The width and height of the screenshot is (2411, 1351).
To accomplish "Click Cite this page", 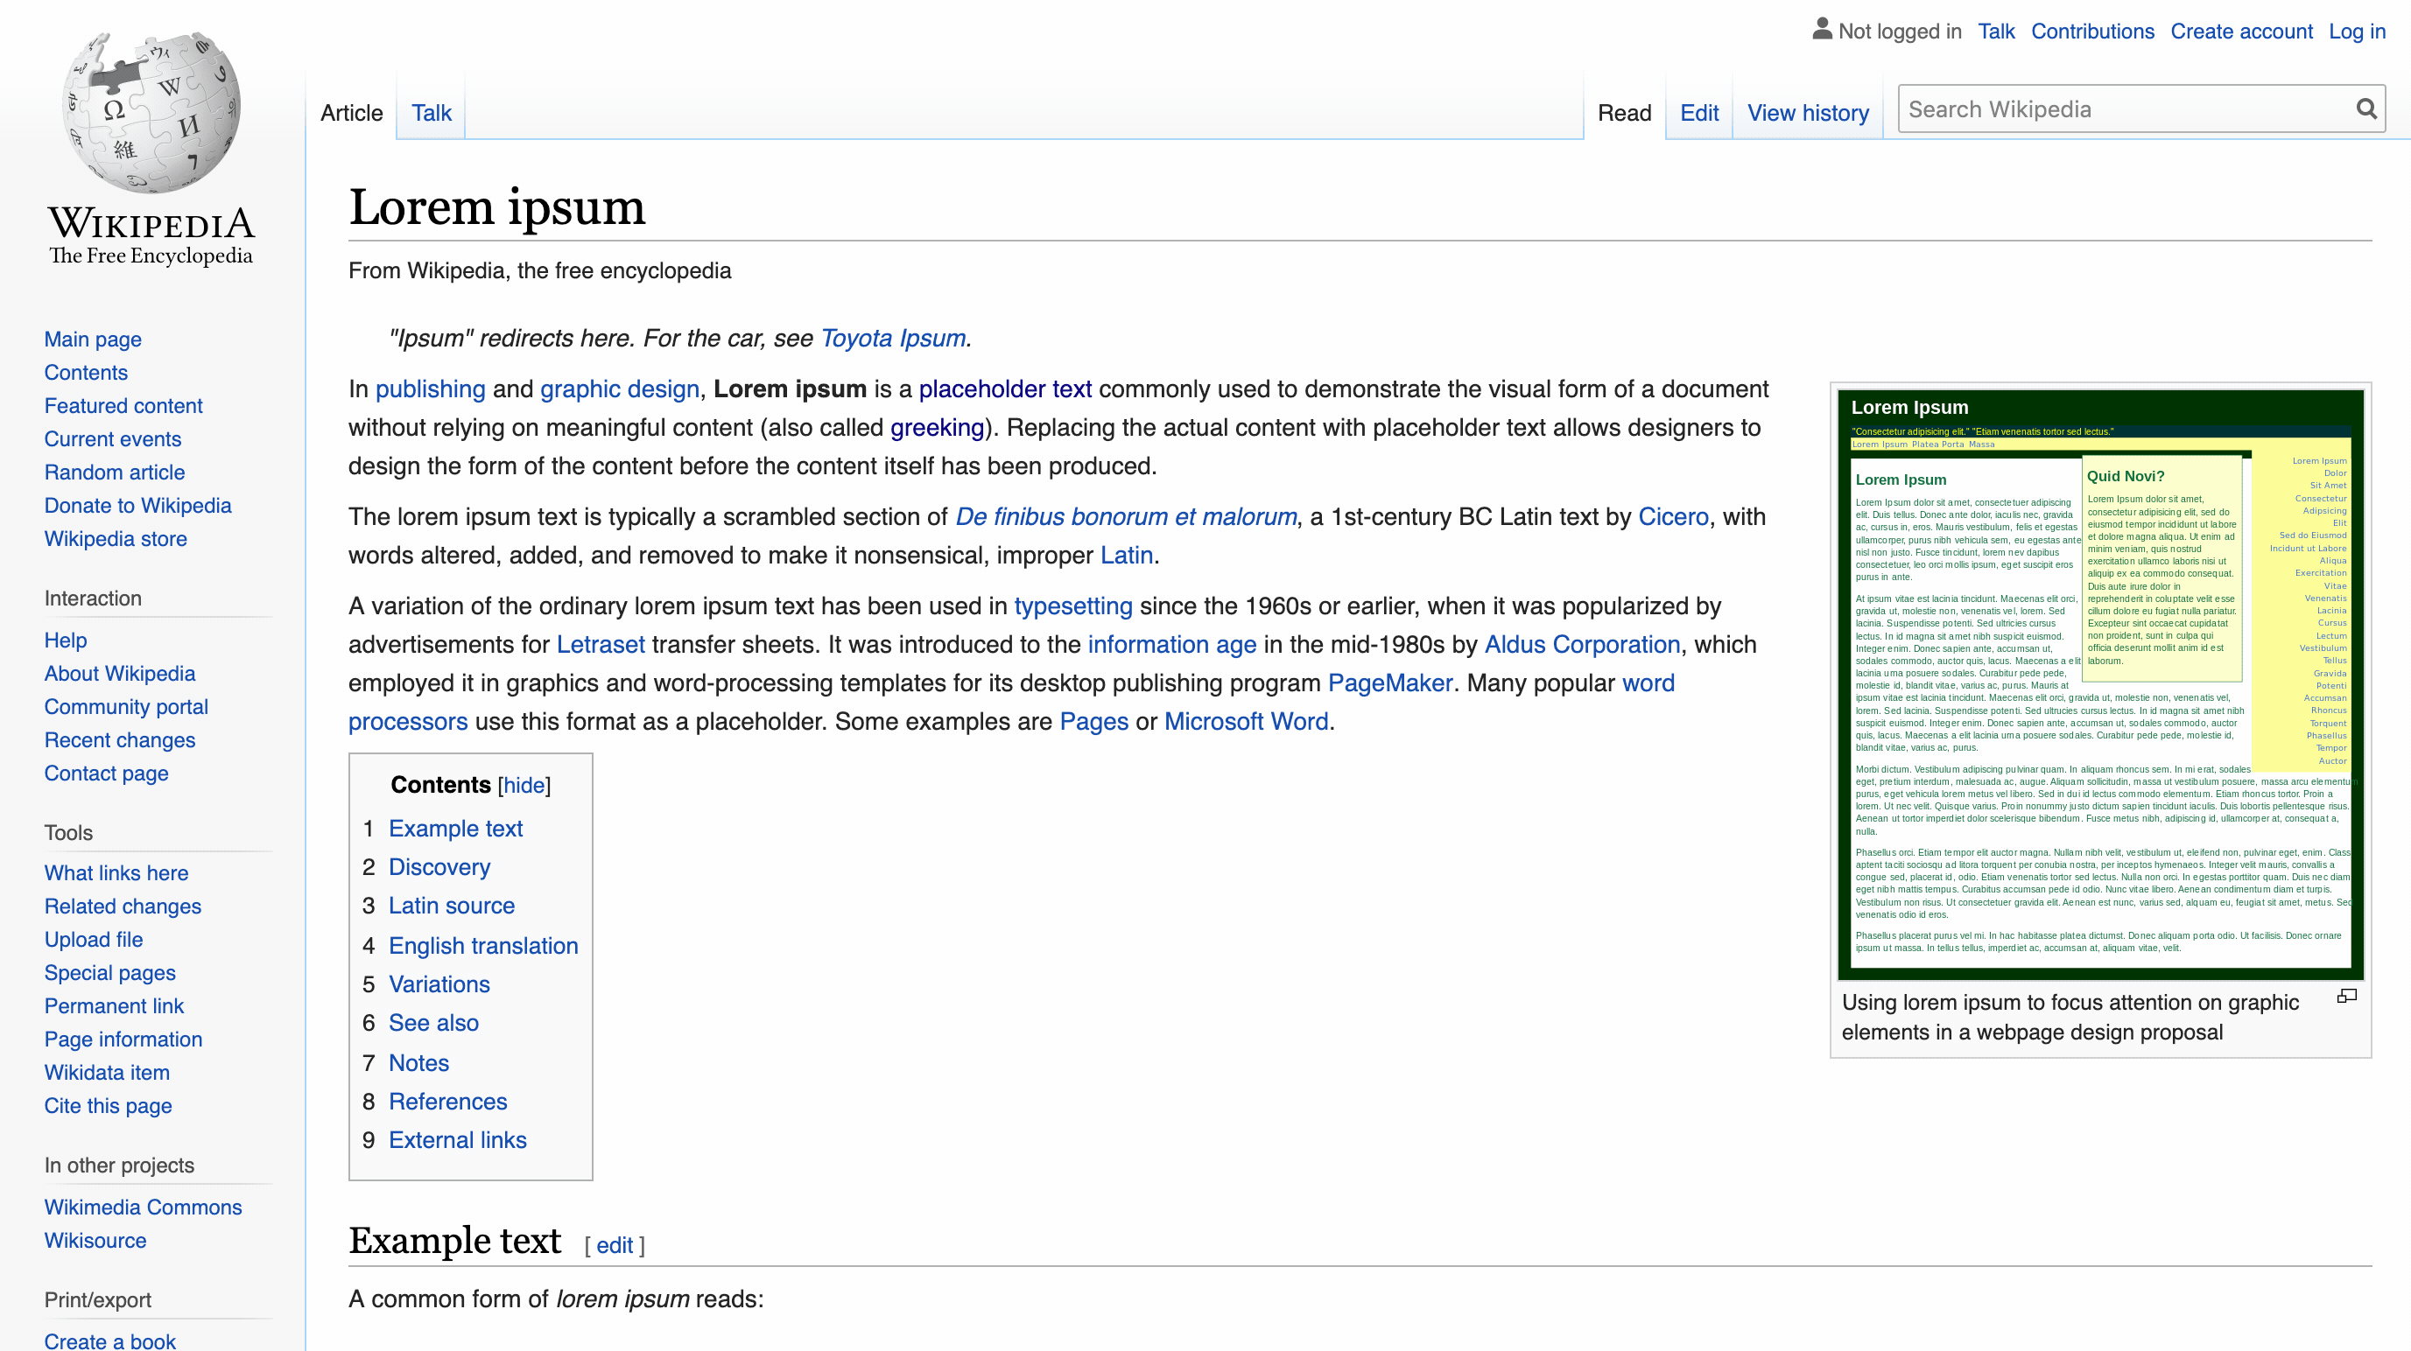I will pyautogui.click(x=108, y=1105).
